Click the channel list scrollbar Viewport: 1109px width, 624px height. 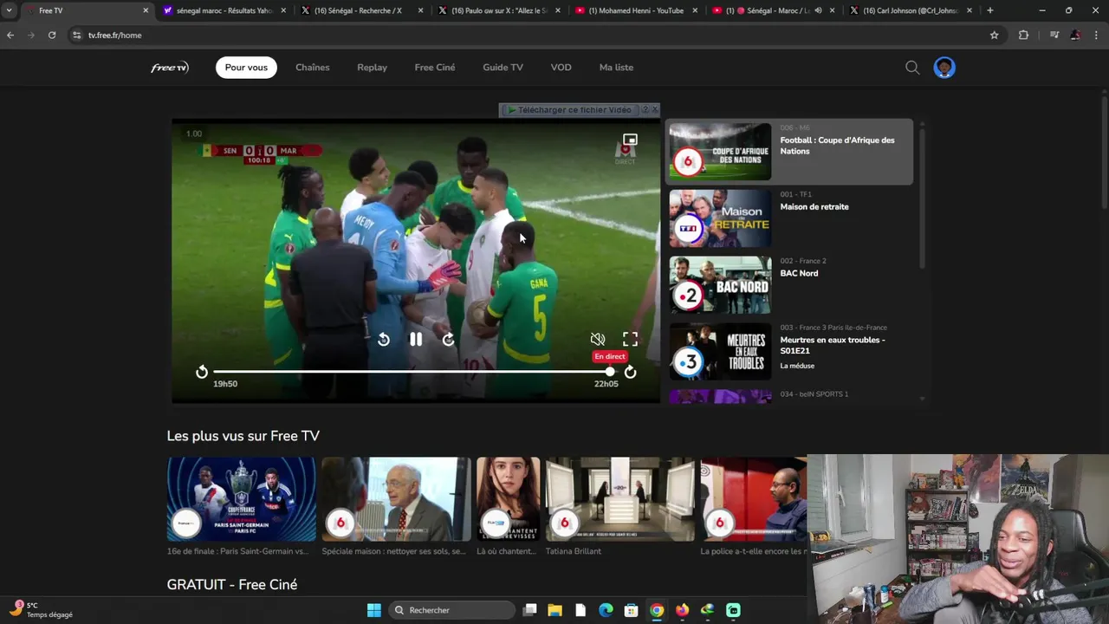pyautogui.click(x=922, y=198)
